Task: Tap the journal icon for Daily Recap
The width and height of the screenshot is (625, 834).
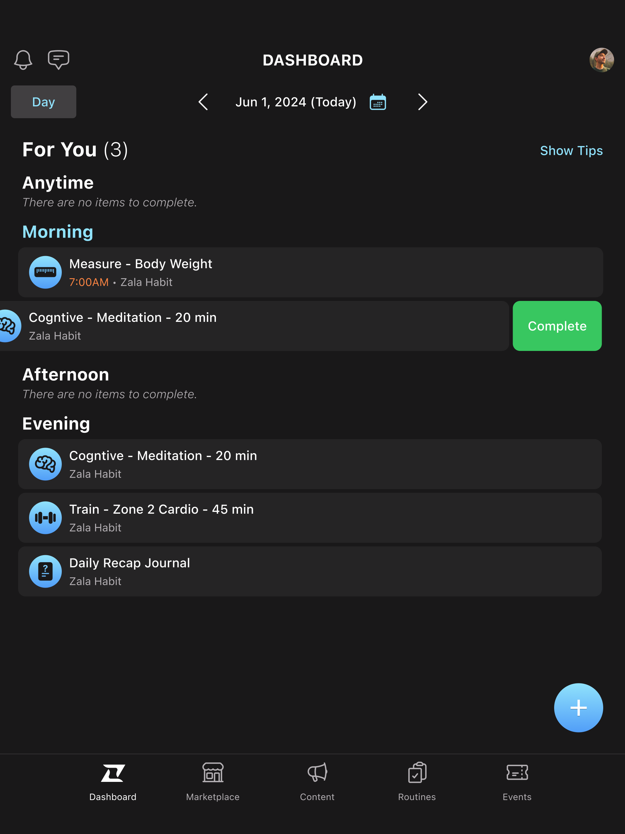Action: 45,571
